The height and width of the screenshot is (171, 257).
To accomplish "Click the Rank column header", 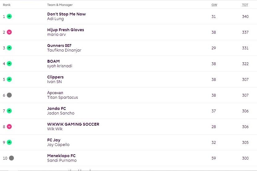I will (7, 5).
